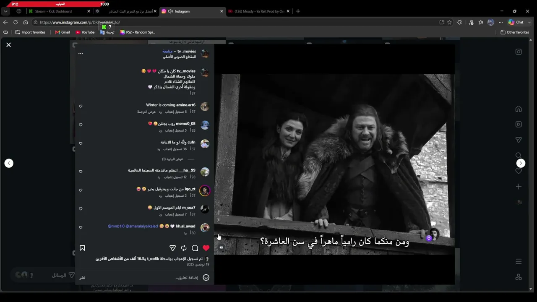The width and height of the screenshot is (537, 302).
Task: Like memo0_08's comment
Action: (81, 125)
